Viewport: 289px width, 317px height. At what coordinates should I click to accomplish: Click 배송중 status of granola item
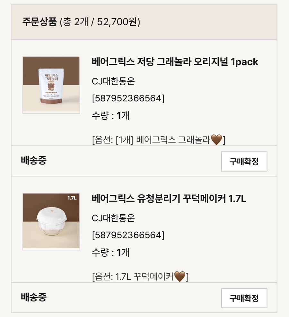[x=34, y=160]
